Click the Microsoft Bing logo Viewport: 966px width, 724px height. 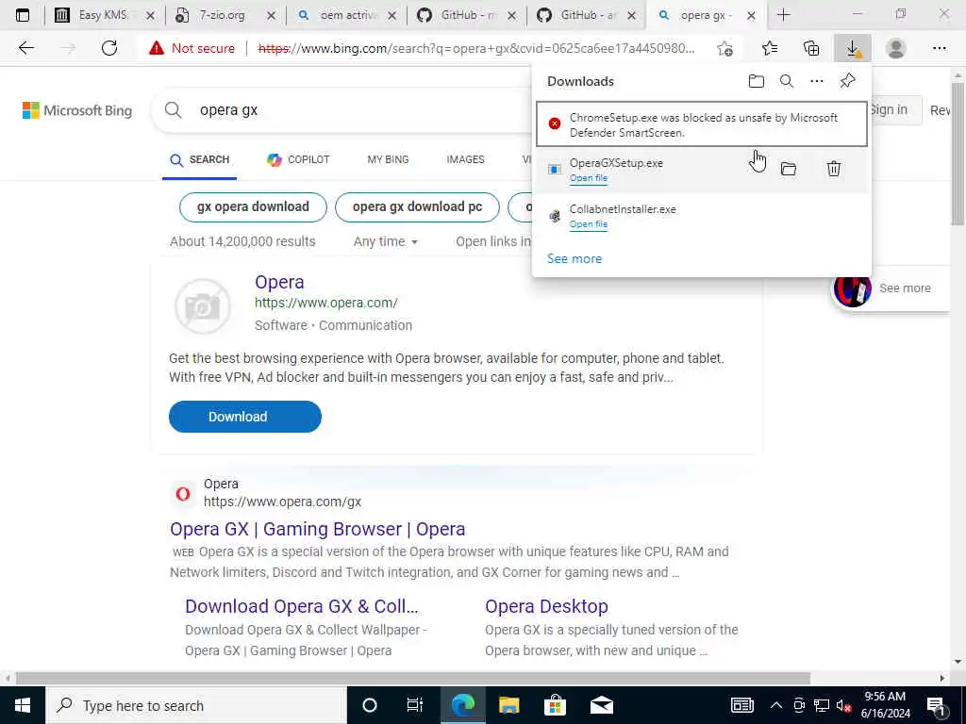(77, 110)
